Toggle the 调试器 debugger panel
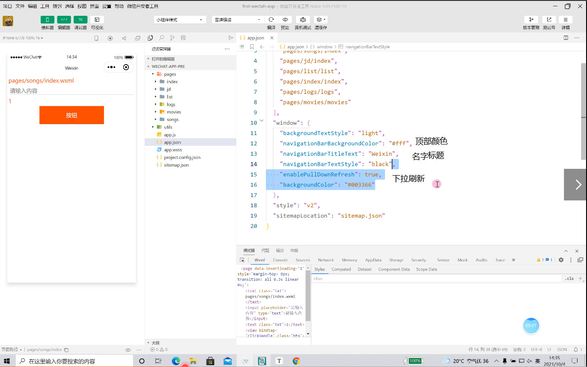This screenshot has height=367, width=587. tap(80, 20)
